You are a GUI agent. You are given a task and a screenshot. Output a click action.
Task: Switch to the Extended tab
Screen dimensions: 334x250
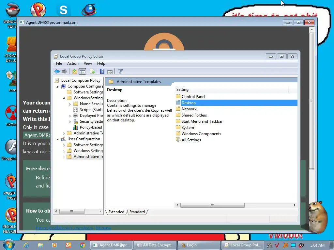(x=116, y=212)
